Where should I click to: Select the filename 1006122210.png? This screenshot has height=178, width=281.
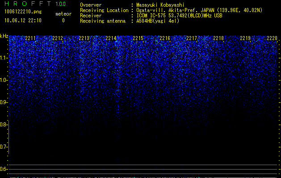pyautogui.click(x=23, y=12)
